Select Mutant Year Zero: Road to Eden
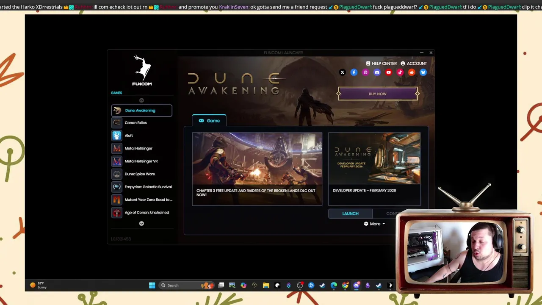This screenshot has height=305, width=542. click(141, 200)
